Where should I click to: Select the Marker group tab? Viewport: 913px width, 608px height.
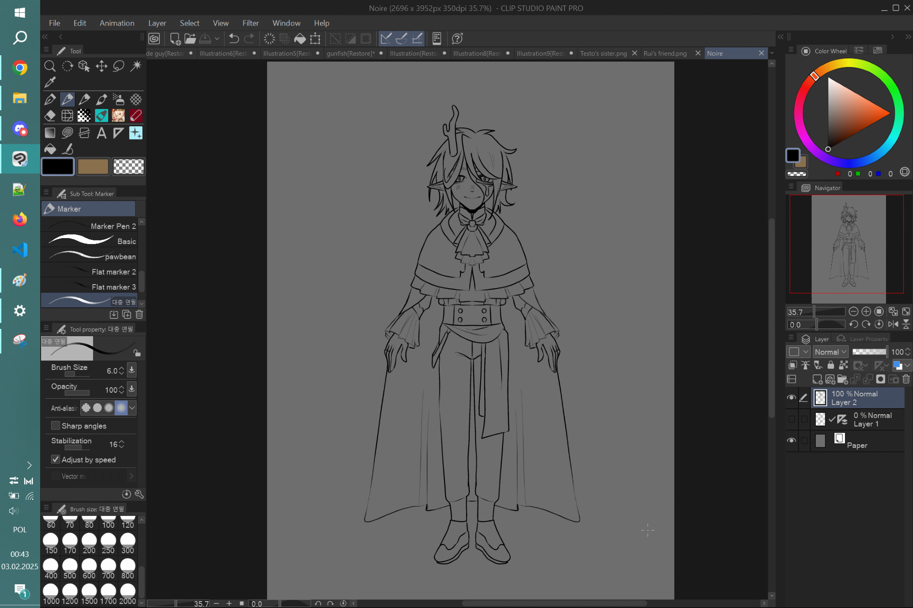(x=89, y=209)
